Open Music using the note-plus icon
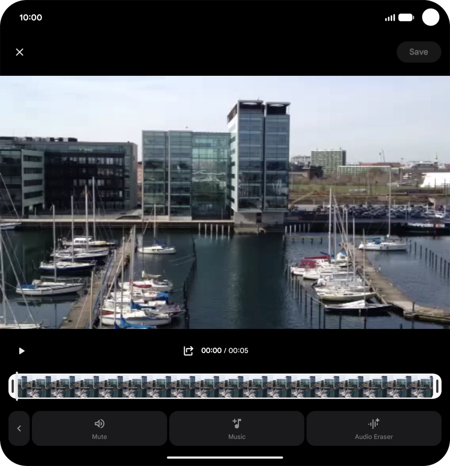450x466 pixels. pos(237,424)
